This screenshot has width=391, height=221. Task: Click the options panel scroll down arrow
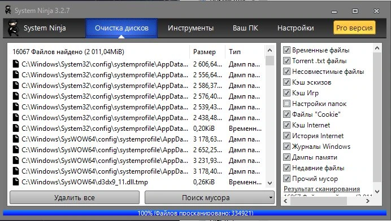pyautogui.click(x=377, y=192)
